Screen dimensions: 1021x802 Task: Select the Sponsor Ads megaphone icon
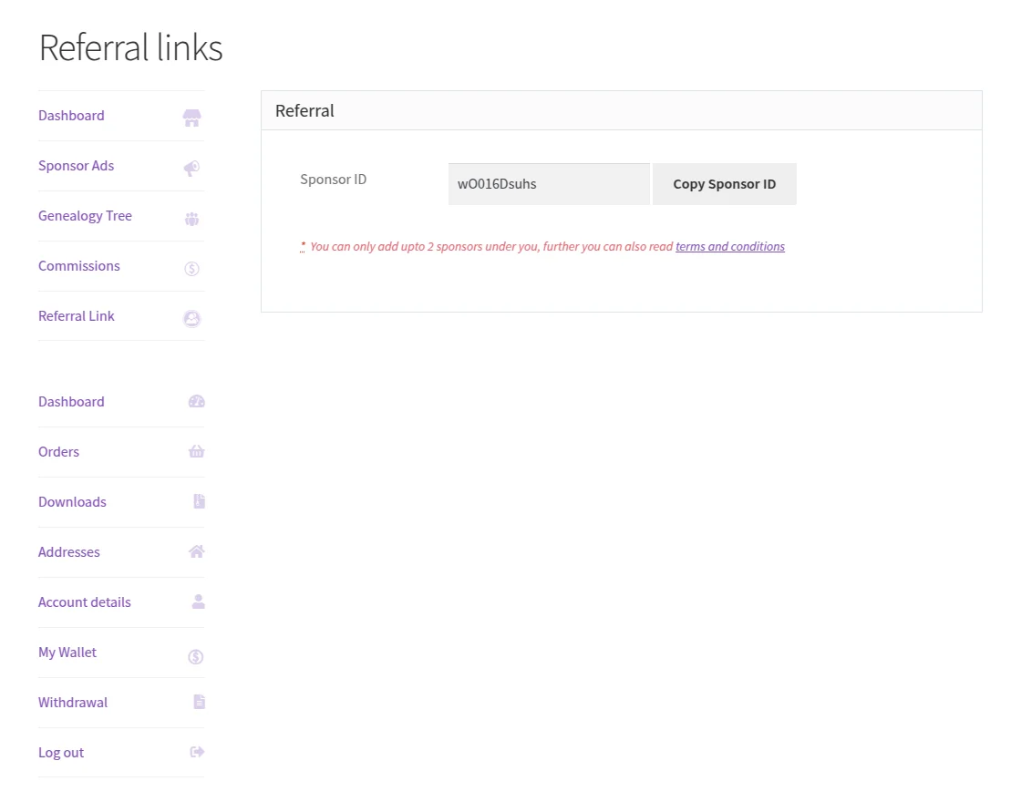click(191, 168)
